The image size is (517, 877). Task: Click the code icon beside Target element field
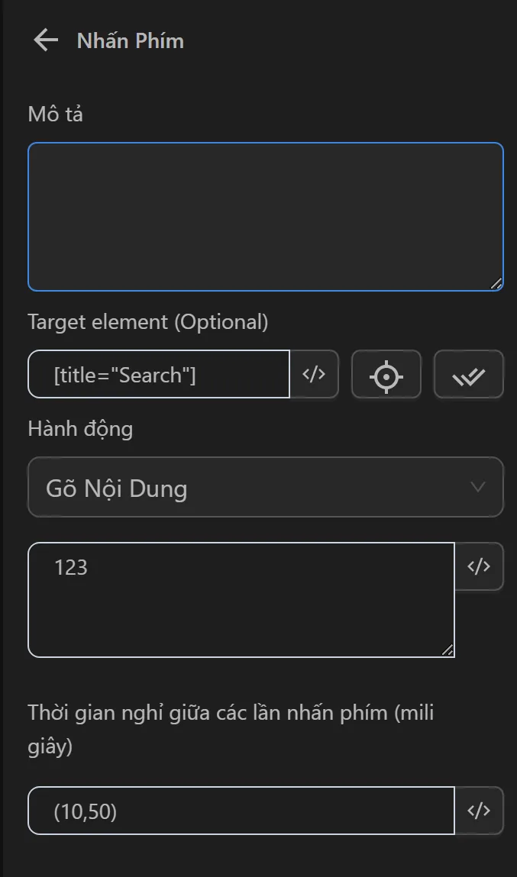tap(314, 374)
